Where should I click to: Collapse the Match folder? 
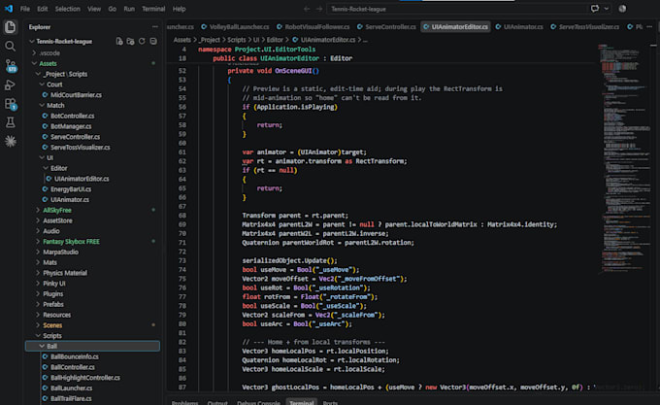[x=55, y=105]
